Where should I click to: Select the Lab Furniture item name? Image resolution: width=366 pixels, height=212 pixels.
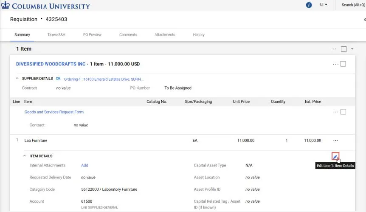coord(36,140)
